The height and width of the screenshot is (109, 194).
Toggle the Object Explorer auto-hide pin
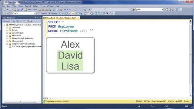tap(38, 18)
